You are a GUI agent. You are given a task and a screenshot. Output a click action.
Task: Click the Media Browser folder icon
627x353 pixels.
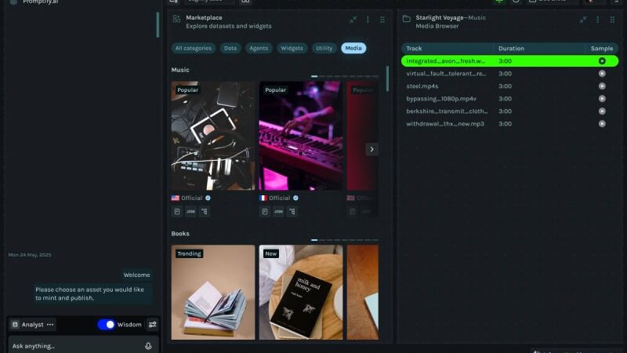[406, 19]
